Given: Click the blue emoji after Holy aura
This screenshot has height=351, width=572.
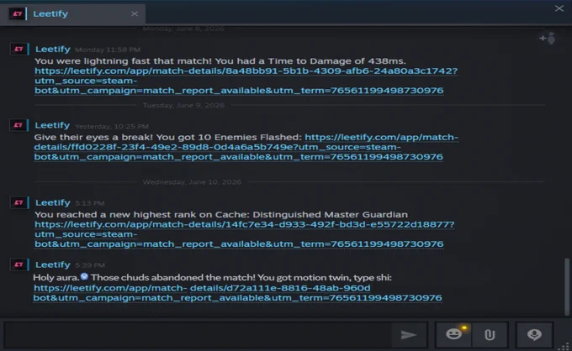Looking at the screenshot, I should pos(84,276).
